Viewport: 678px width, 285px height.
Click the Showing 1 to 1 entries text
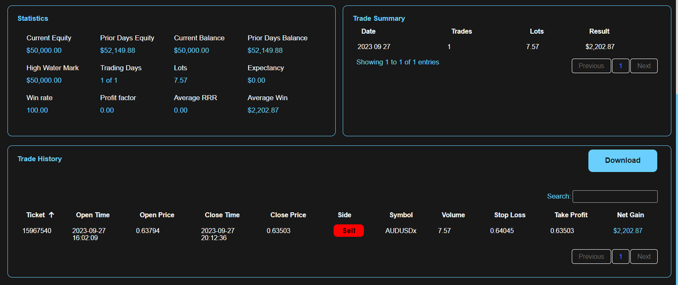[398, 62]
